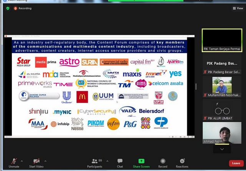Expand the arrow next to Participants
The height and width of the screenshot is (171, 246).
(107, 161)
